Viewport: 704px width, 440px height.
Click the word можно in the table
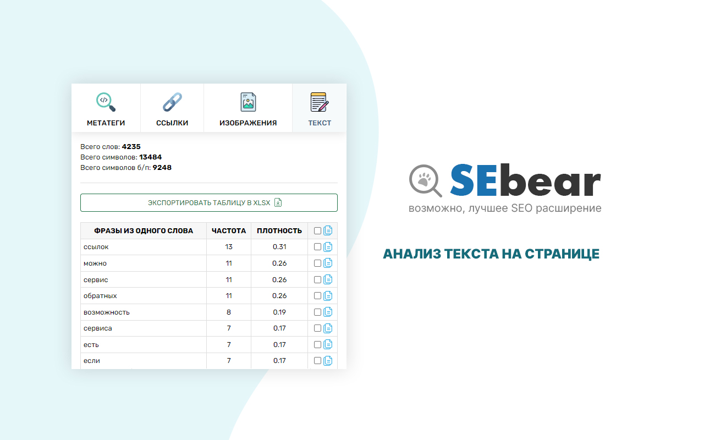(x=95, y=263)
